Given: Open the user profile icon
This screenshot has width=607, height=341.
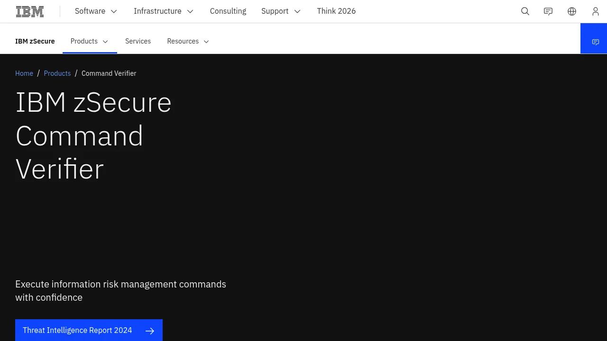Looking at the screenshot, I should (596, 11).
